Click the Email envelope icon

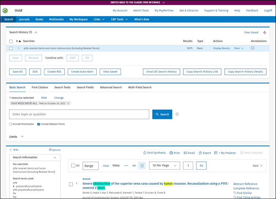click(x=185, y=153)
